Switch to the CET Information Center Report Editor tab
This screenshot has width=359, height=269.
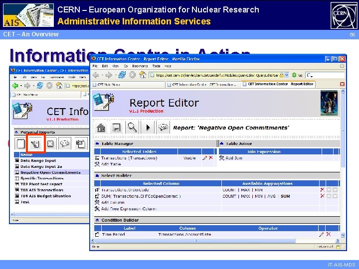coord(278,84)
